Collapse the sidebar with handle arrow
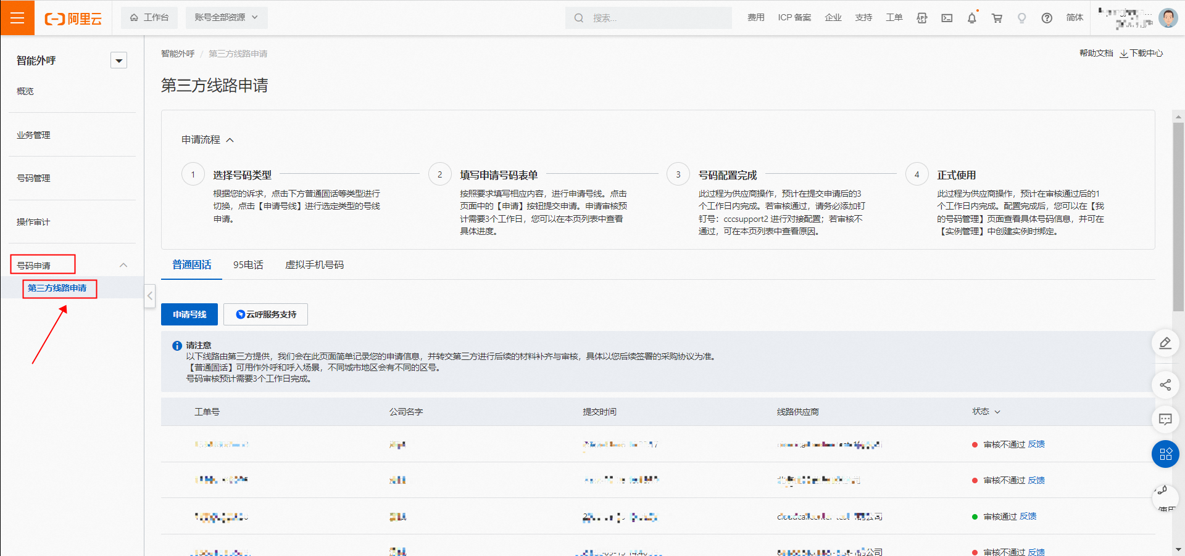 click(149, 296)
